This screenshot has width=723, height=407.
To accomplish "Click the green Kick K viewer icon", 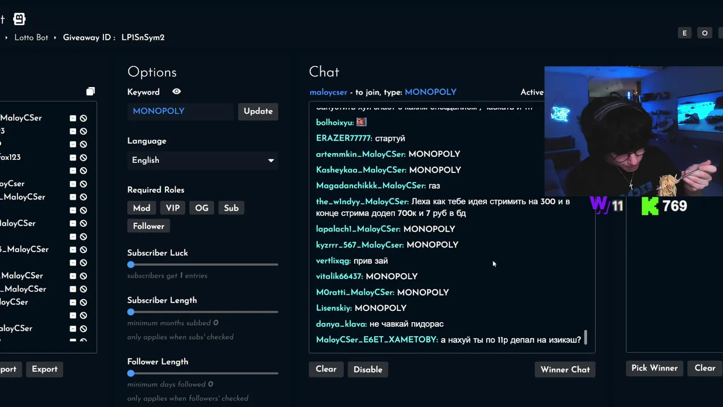I will point(650,206).
